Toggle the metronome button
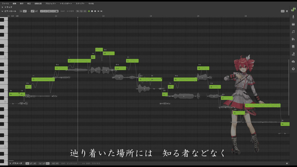297x167 pixels. [85, 11]
